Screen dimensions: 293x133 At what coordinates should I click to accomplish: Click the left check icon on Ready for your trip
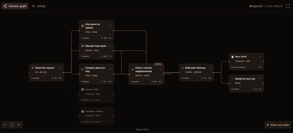point(232,78)
